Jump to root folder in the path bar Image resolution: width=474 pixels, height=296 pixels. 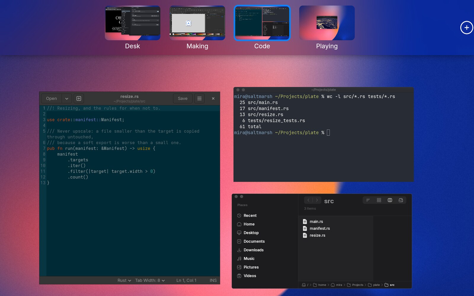point(305,285)
